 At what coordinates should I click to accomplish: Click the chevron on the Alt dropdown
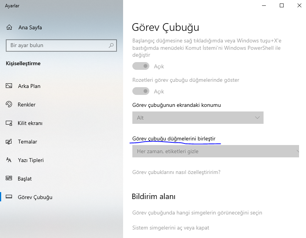[257, 118]
